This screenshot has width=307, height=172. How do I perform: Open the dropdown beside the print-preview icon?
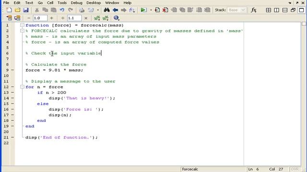(98, 10)
